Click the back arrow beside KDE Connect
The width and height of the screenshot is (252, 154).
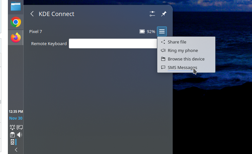(32, 14)
